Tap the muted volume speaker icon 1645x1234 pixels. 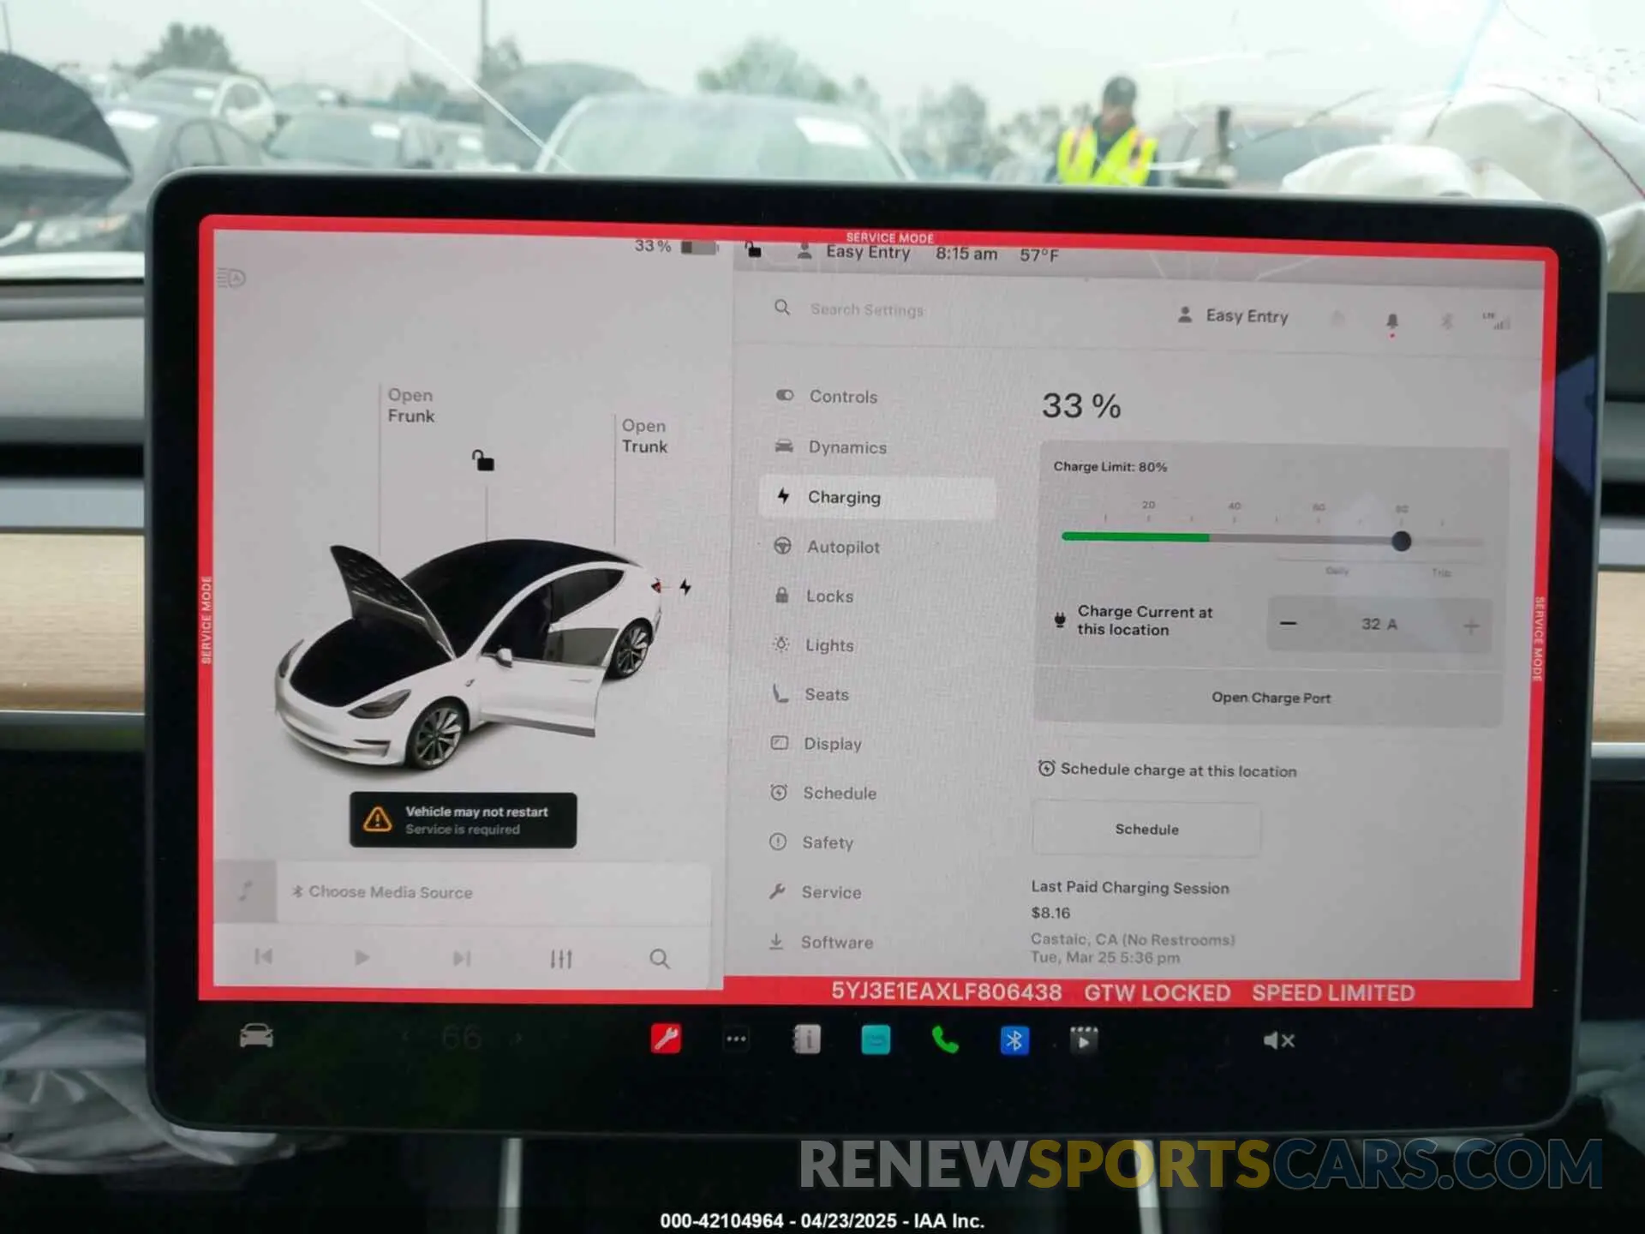pyautogui.click(x=1278, y=1041)
